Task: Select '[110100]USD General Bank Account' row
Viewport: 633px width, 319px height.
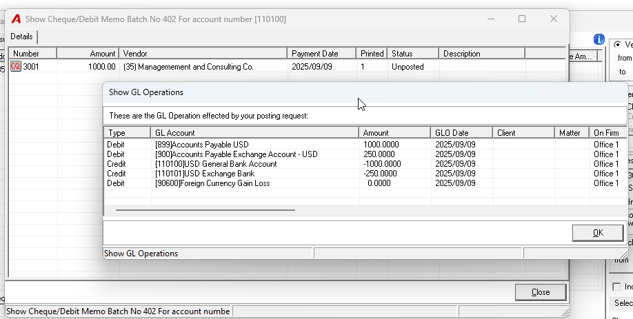Action: coord(365,164)
